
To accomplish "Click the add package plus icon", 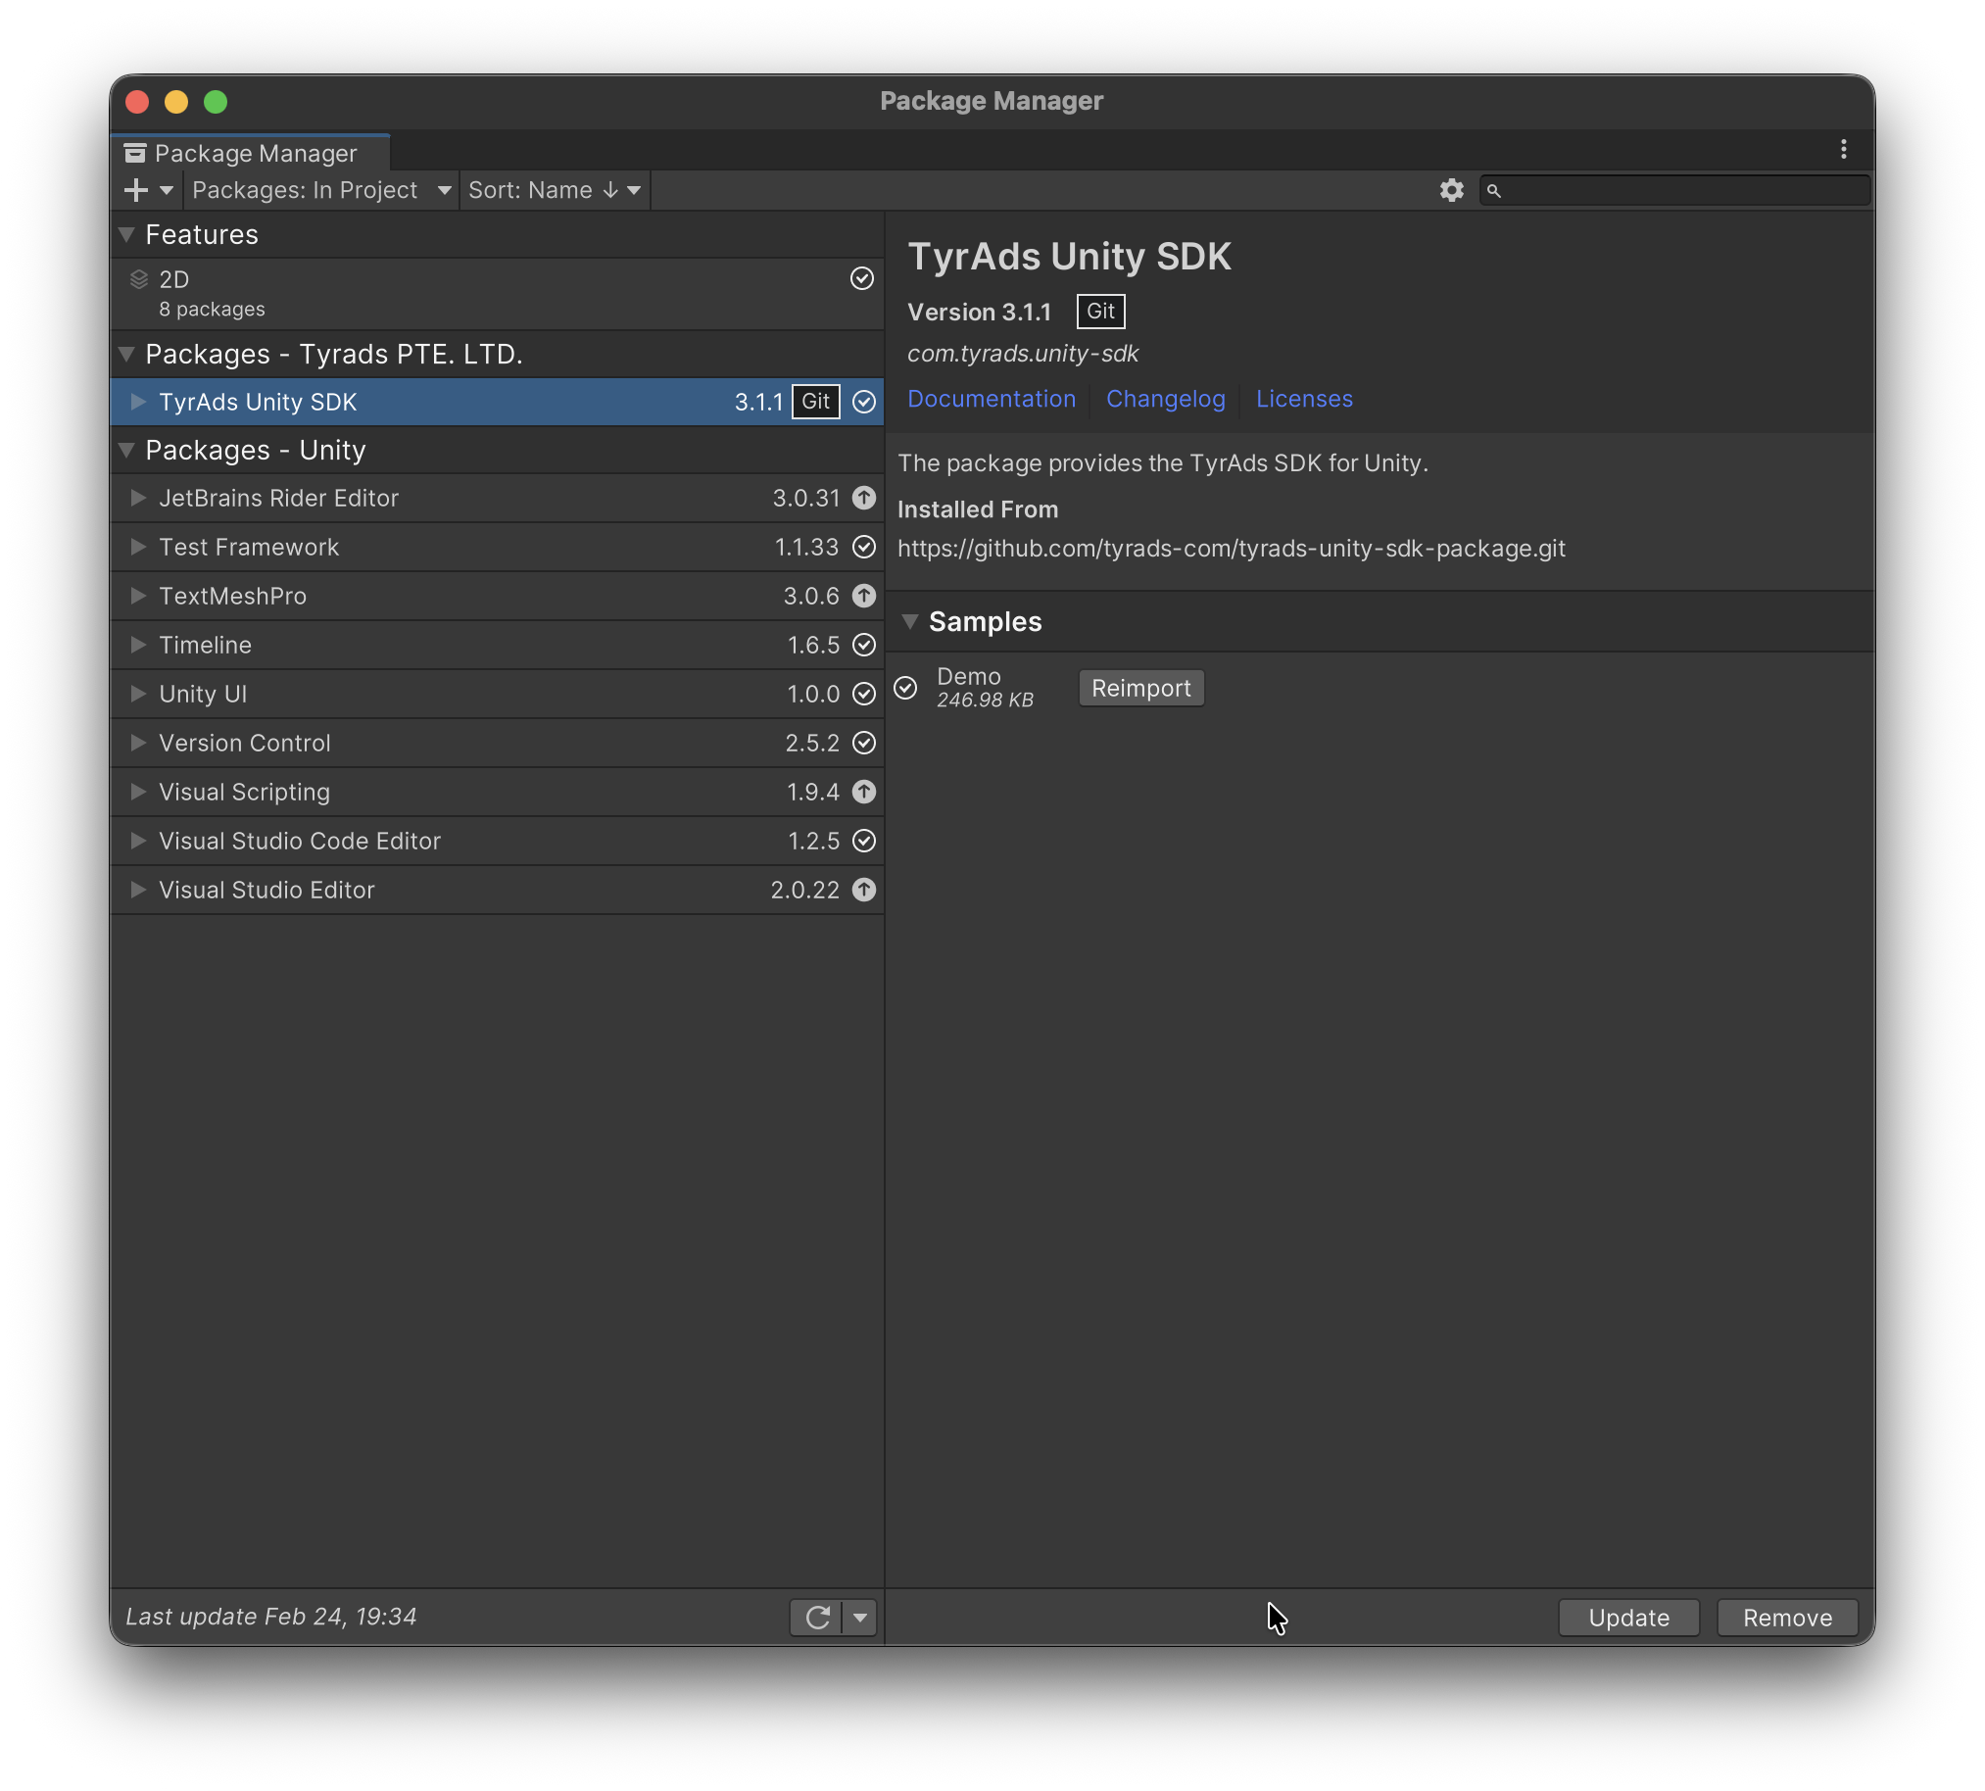I will [x=137, y=190].
